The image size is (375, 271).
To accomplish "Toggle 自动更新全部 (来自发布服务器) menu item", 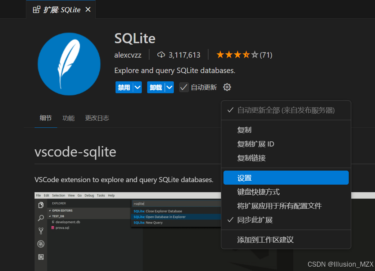I will click(286, 110).
